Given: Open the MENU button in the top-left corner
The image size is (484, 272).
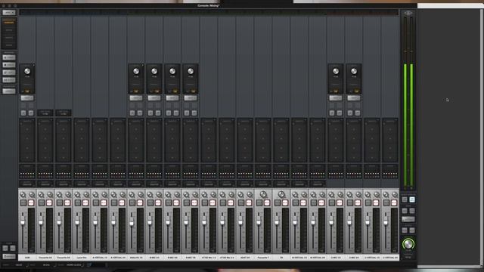Looking at the screenshot, I should [x=8, y=13].
